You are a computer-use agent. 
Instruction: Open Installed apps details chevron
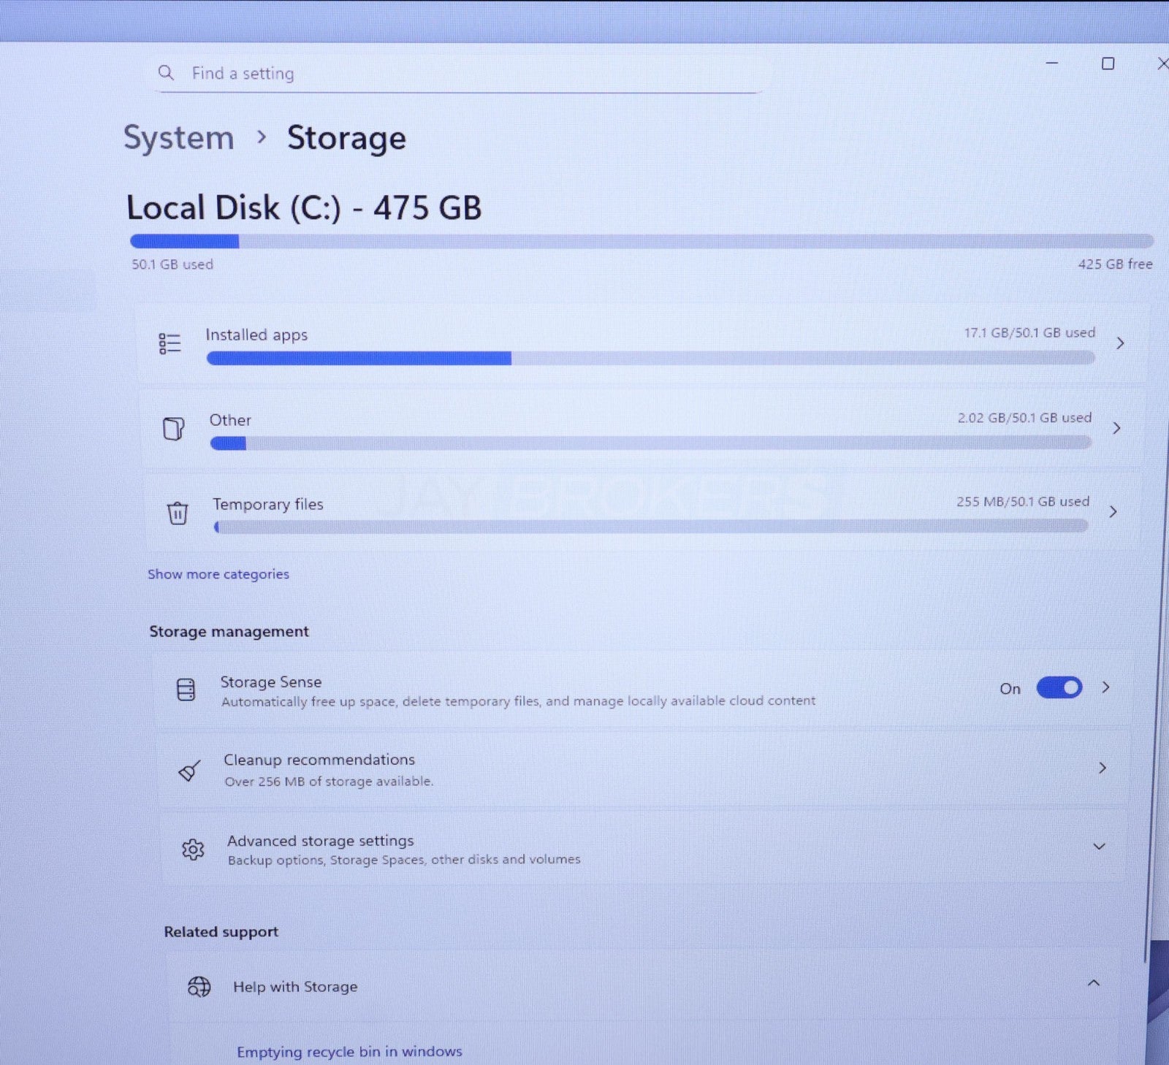click(x=1120, y=343)
